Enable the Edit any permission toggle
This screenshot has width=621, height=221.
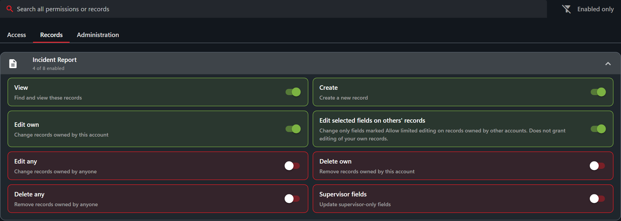pos(292,166)
